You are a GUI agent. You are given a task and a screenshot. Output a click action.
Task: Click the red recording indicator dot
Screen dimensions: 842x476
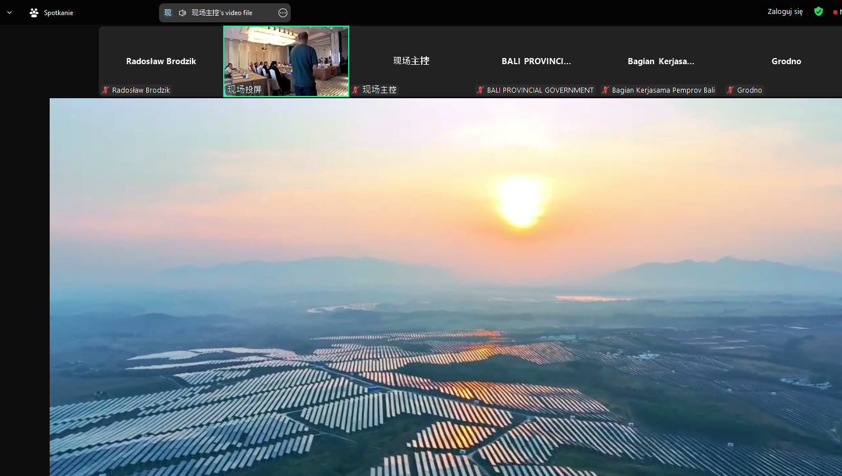[x=835, y=12]
